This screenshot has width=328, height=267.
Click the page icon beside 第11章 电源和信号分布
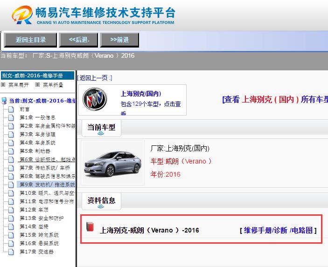point(11,201)
